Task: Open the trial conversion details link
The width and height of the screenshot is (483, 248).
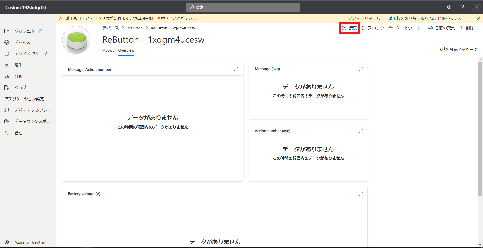Action: (x=410, y=18)
